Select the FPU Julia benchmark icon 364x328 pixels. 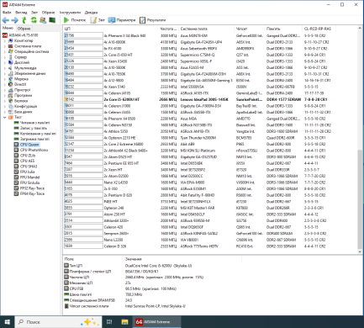(x=17, y=172)
